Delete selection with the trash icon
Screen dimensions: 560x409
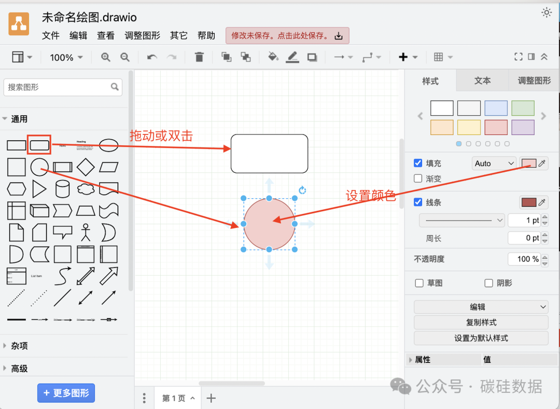point(199,57)
